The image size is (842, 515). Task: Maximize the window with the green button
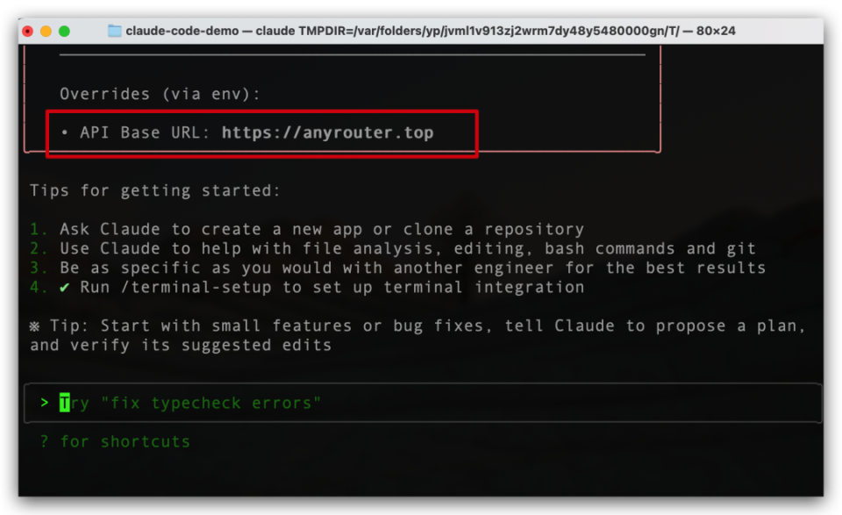pyautogui.click(x=64, y=31)
